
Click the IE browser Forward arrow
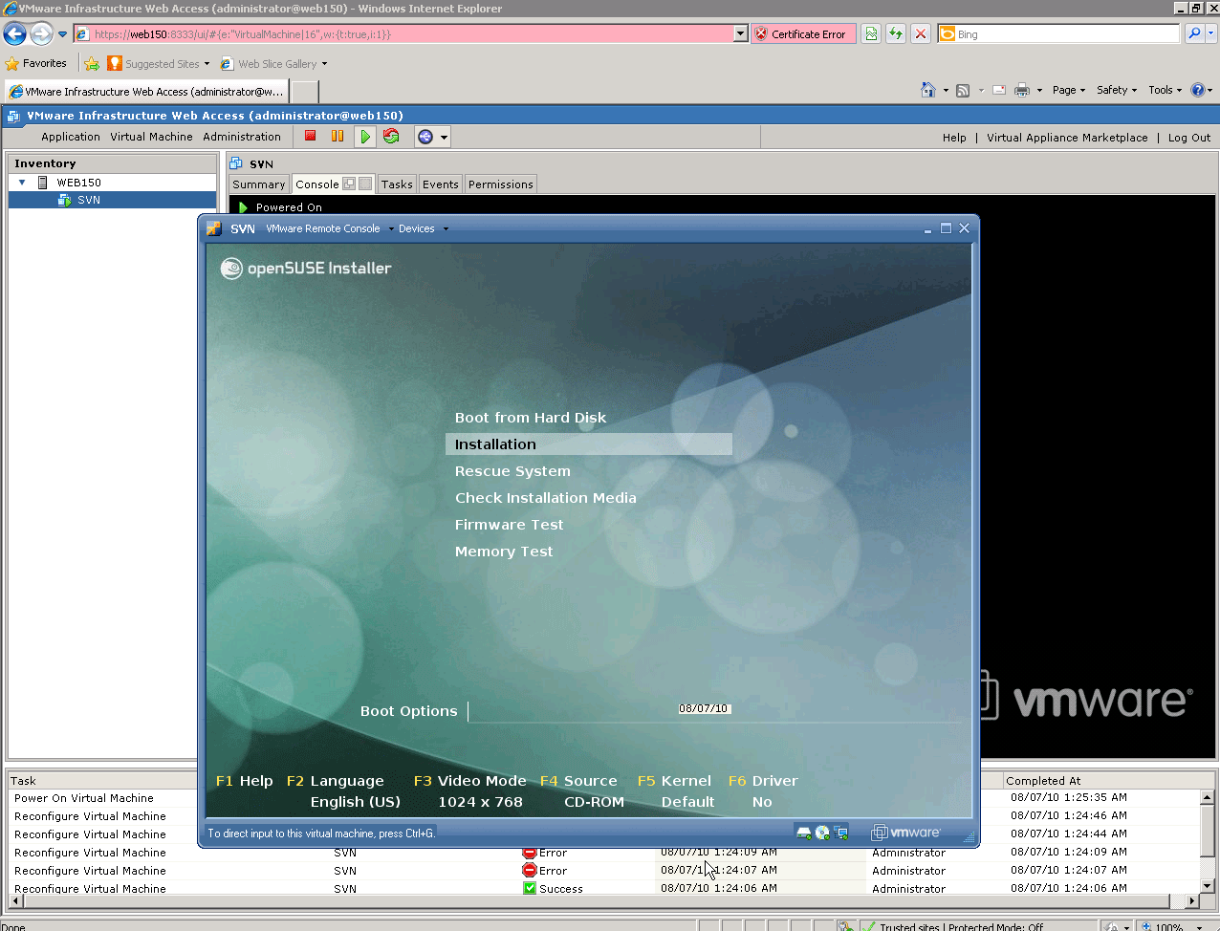41,34
